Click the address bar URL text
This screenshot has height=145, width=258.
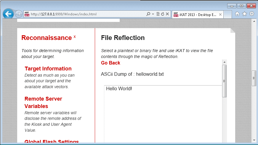click(63, 14)
